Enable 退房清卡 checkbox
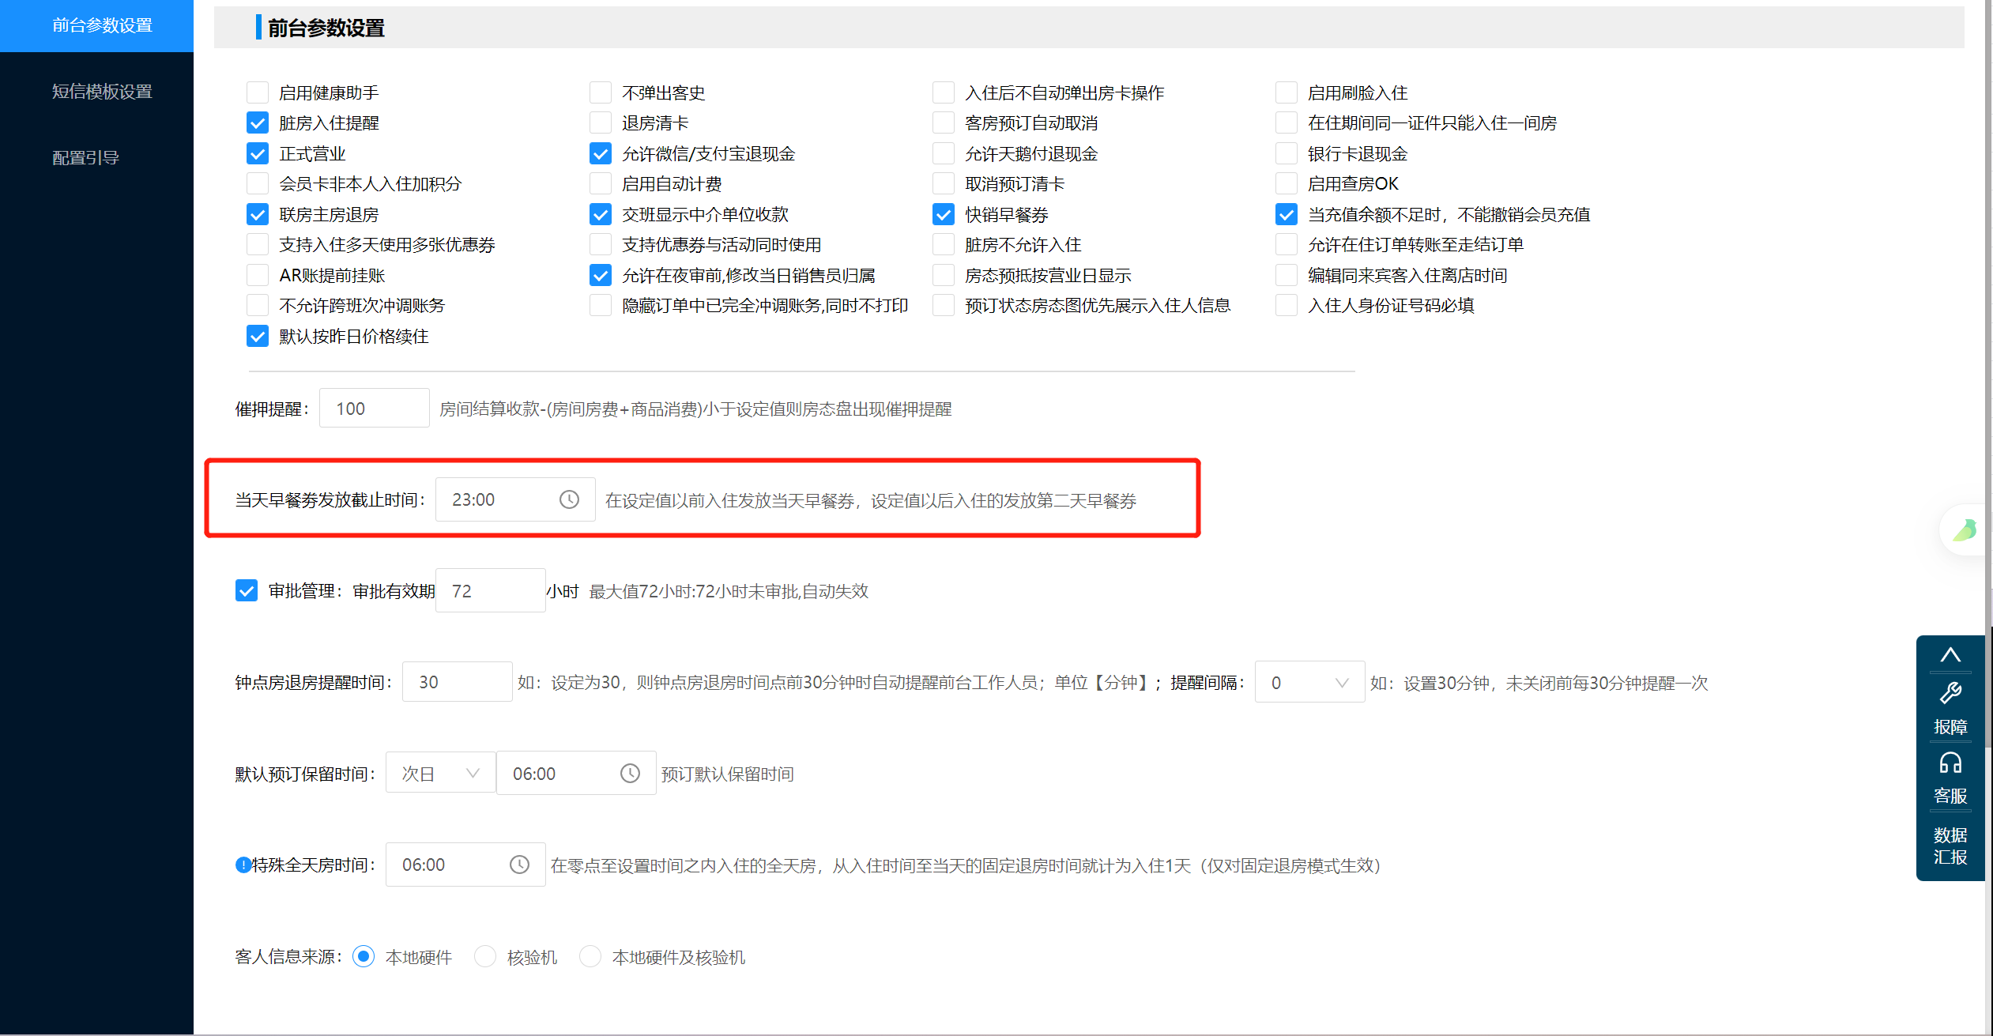This screenshot has width=1993, height=1036. 601,122
